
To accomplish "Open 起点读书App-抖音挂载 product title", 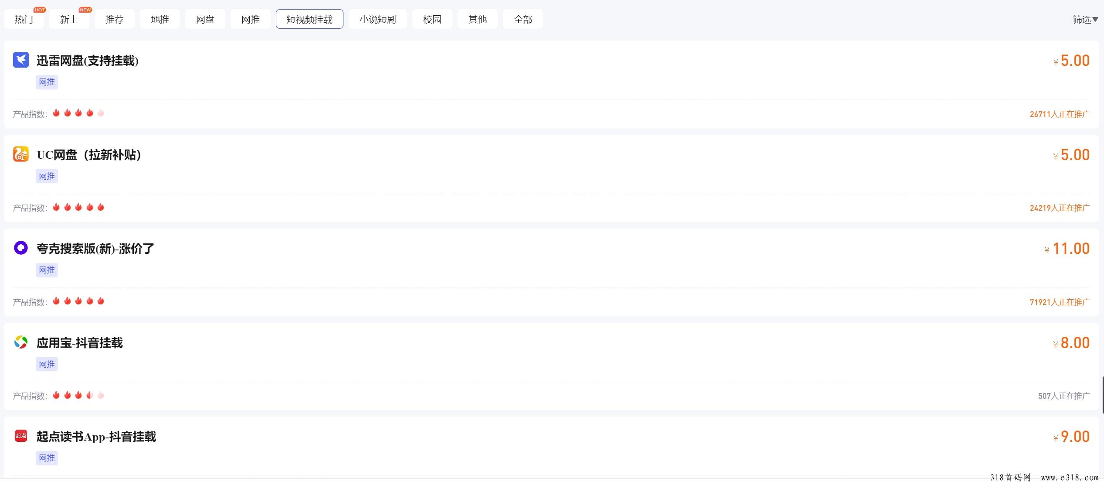I will tap(96, 437).
